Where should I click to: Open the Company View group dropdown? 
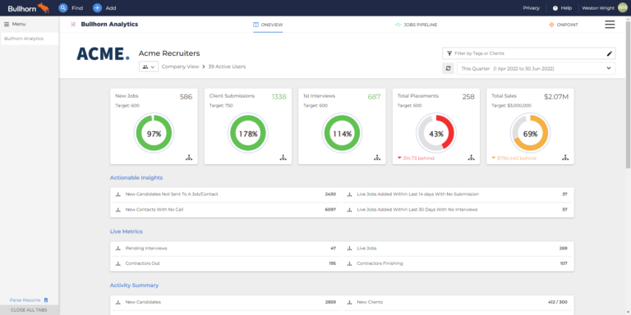tap(149, 66)
